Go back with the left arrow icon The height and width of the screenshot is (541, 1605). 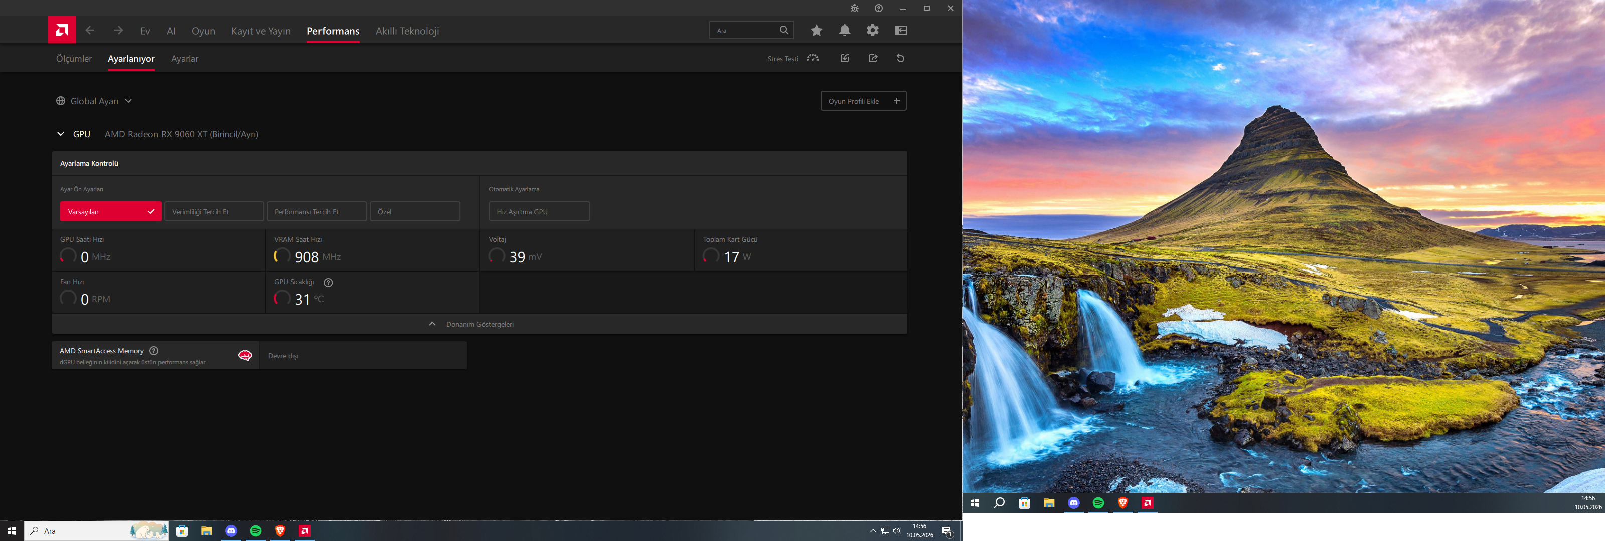[x=90, y=30]
